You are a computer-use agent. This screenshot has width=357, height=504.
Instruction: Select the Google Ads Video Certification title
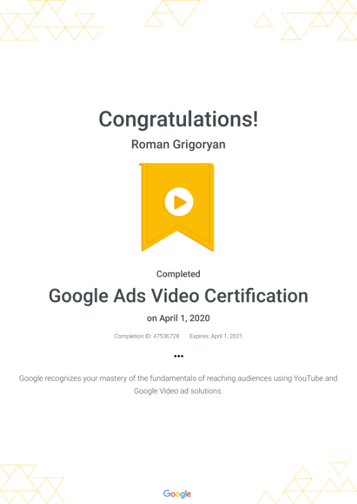pyautogui.click(x=178, y=295)
